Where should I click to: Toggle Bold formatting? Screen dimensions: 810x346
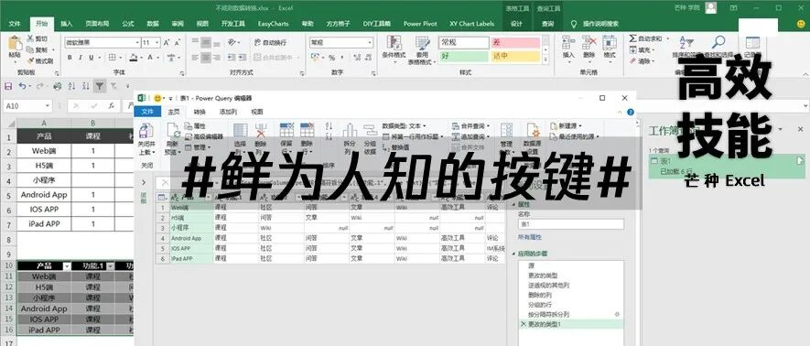(70, 58)
